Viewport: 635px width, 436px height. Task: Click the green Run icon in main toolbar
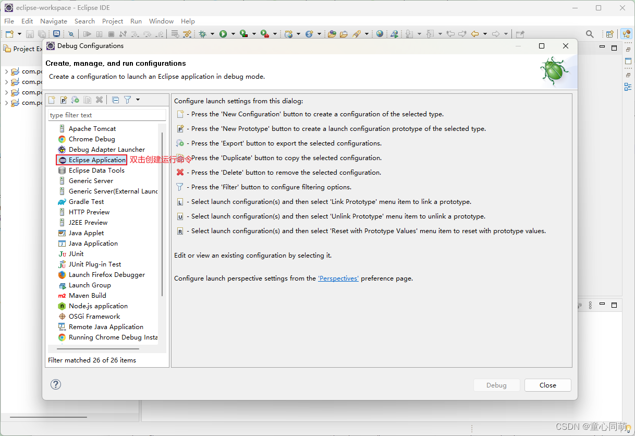pyautogui.click(x=223, y=34)
